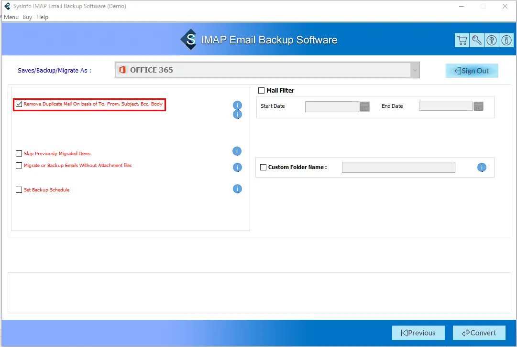Enable Set Backup Schedule checkbox

[19, 190]
